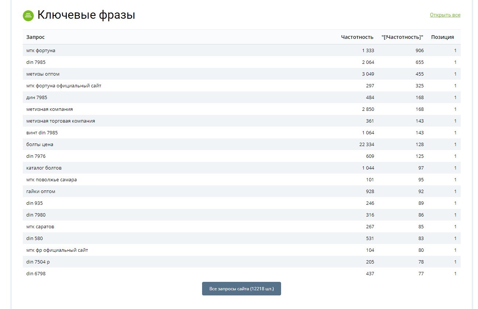The width and height of the screenshot is (478, 309).
Task: Select the query болты цена
Action: 40,144
